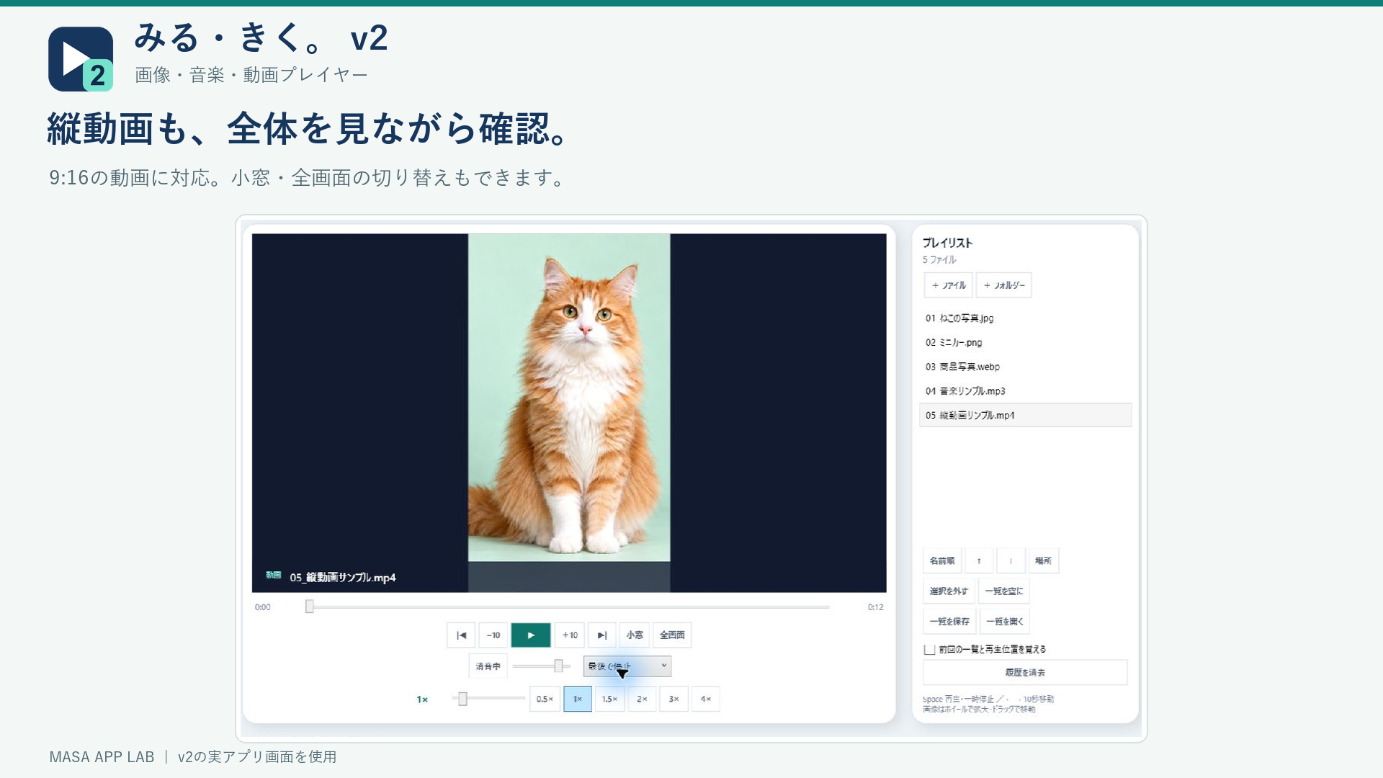1383x778 pixels.
Task: Clear the list with 一覧を空に
Action: [x=1004, y=591]
